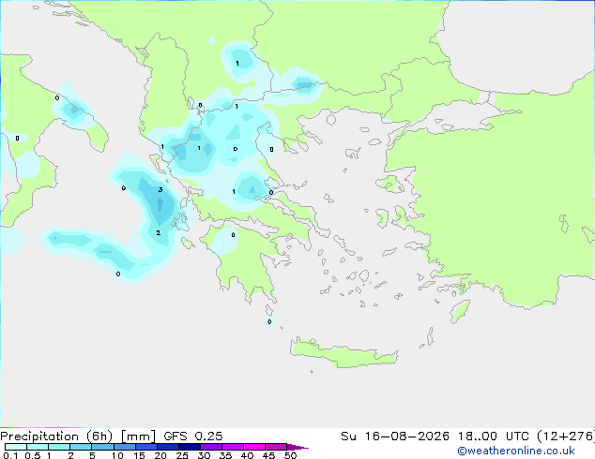Click the '0.1' legend scale label

point(10,455)
